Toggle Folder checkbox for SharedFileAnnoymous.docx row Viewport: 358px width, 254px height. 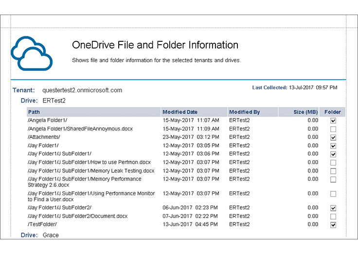tap(333, 129)
